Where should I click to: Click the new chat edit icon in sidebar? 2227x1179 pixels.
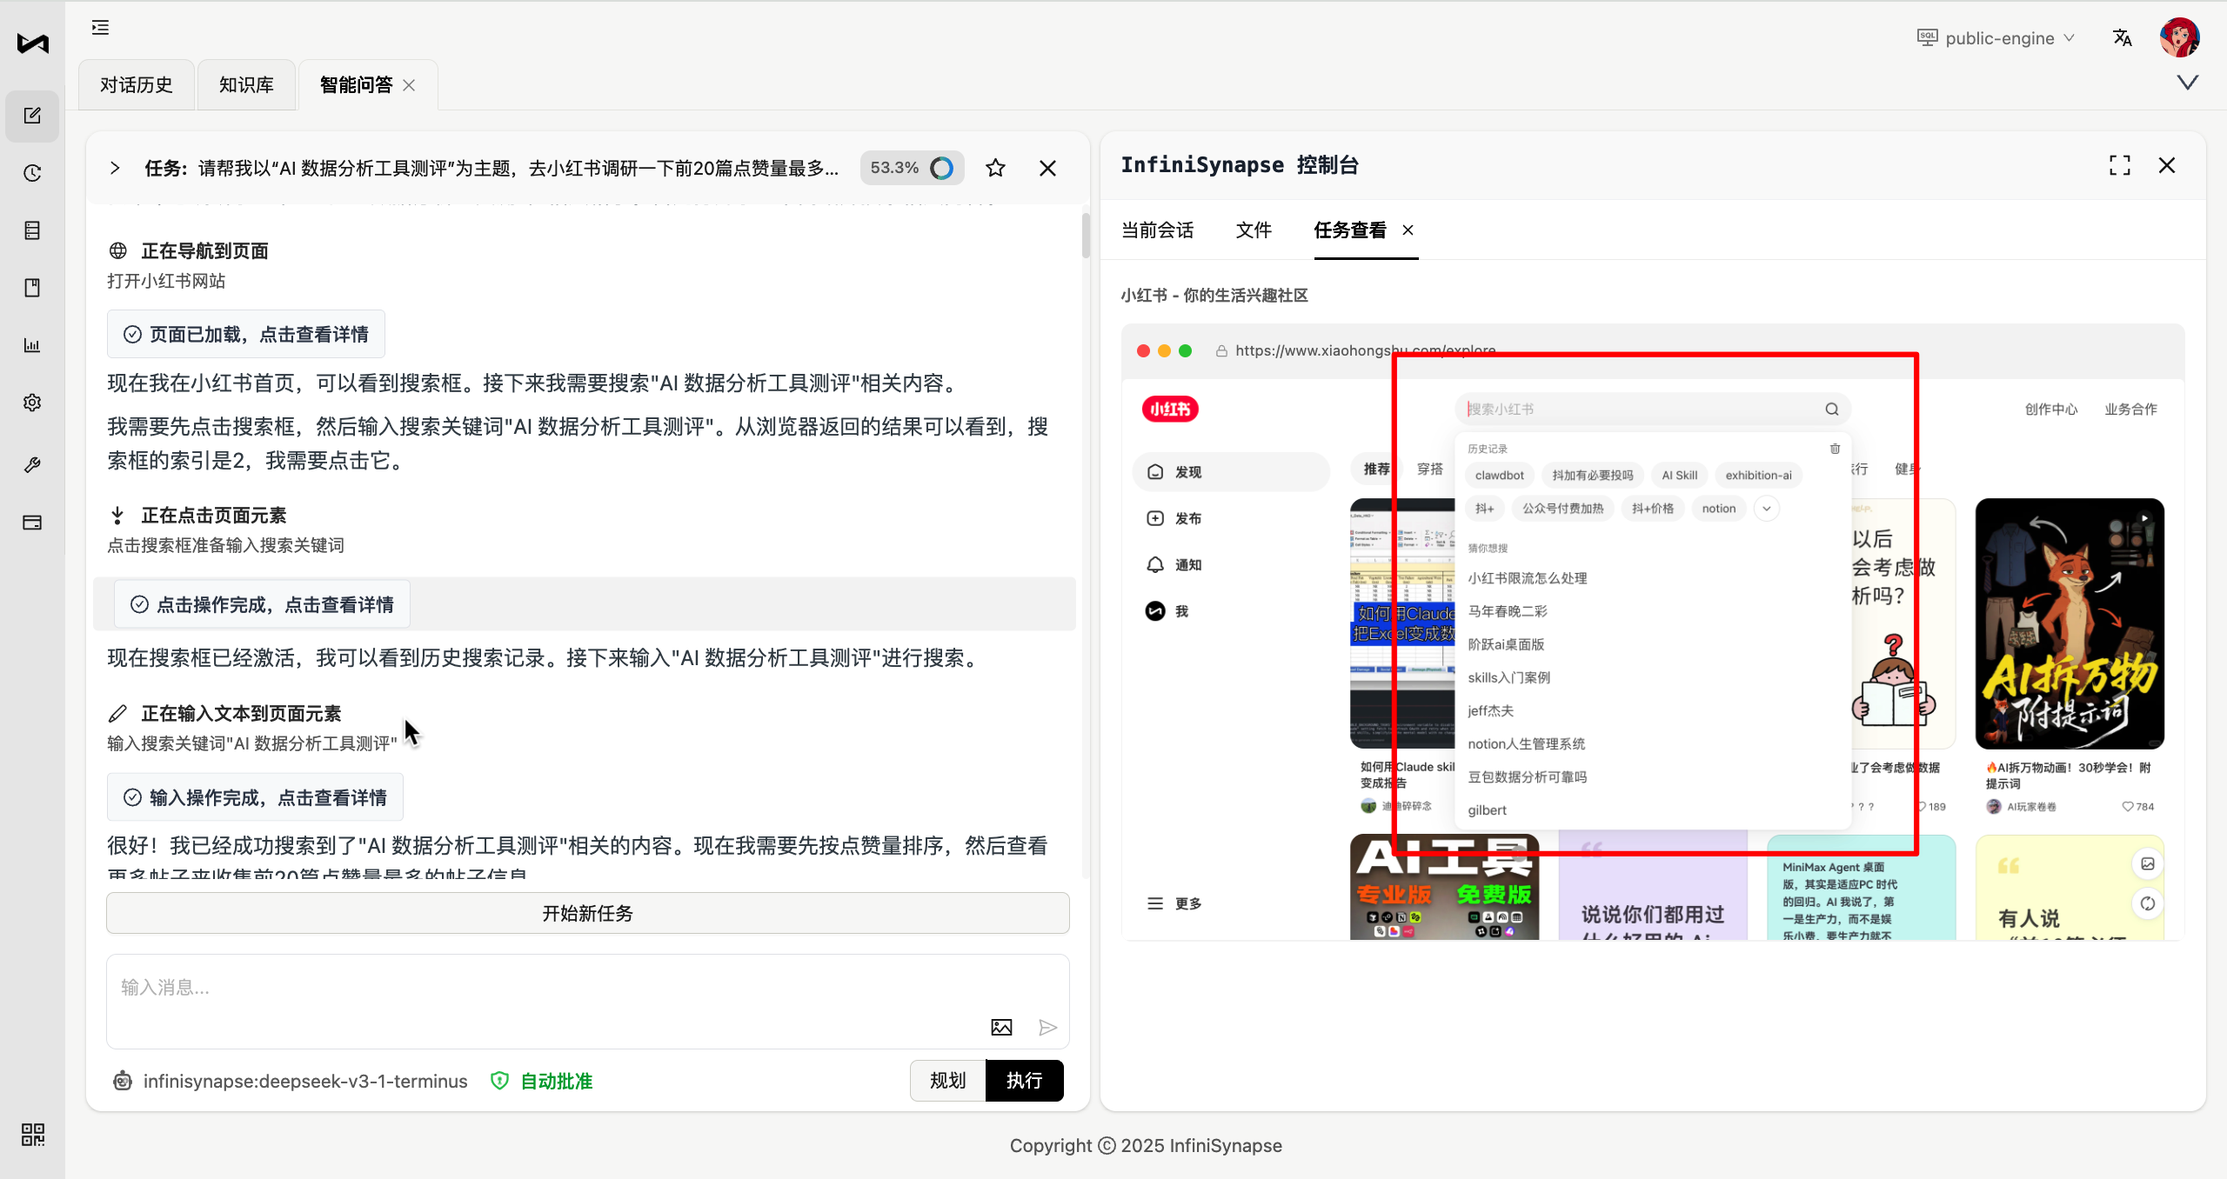click(32, 116)
